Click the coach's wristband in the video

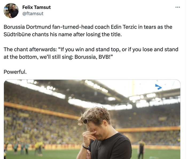tap(85, 146)
